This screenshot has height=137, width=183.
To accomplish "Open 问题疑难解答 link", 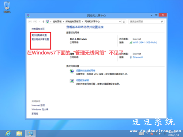I will pos(82,80).
